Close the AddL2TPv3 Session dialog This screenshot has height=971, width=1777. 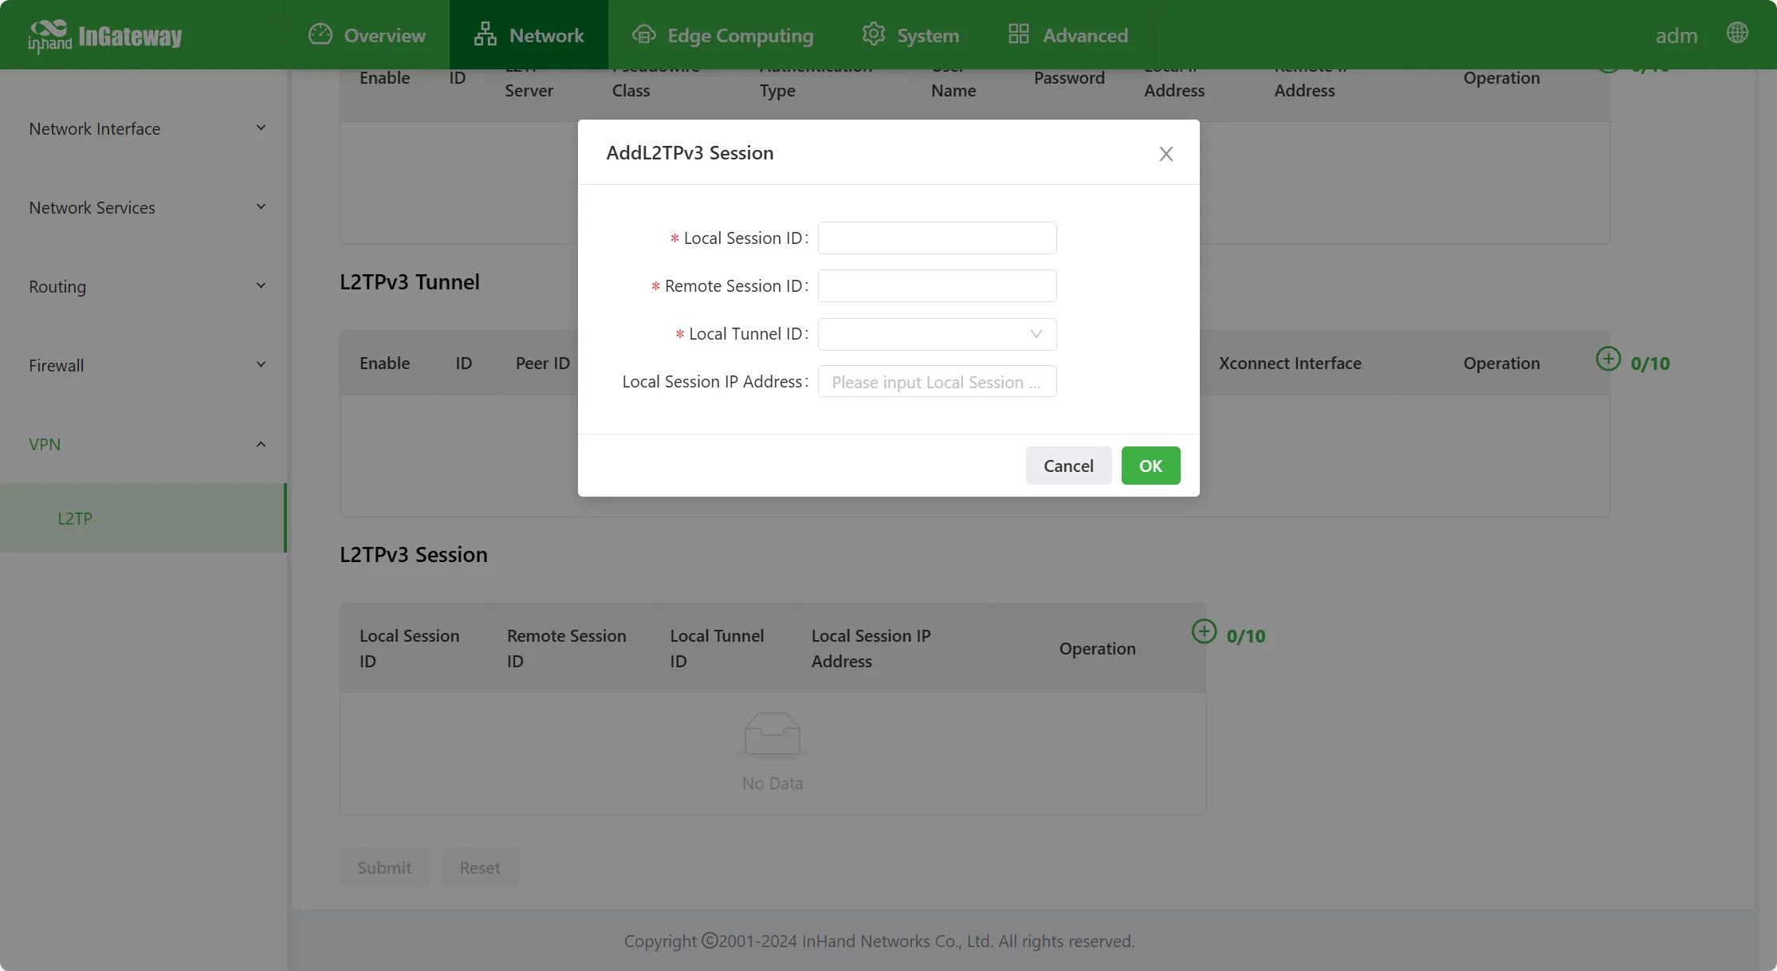tap(1166, 153)
